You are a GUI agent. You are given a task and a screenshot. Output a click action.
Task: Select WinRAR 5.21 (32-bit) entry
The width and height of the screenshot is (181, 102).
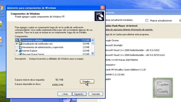point(115,75)
